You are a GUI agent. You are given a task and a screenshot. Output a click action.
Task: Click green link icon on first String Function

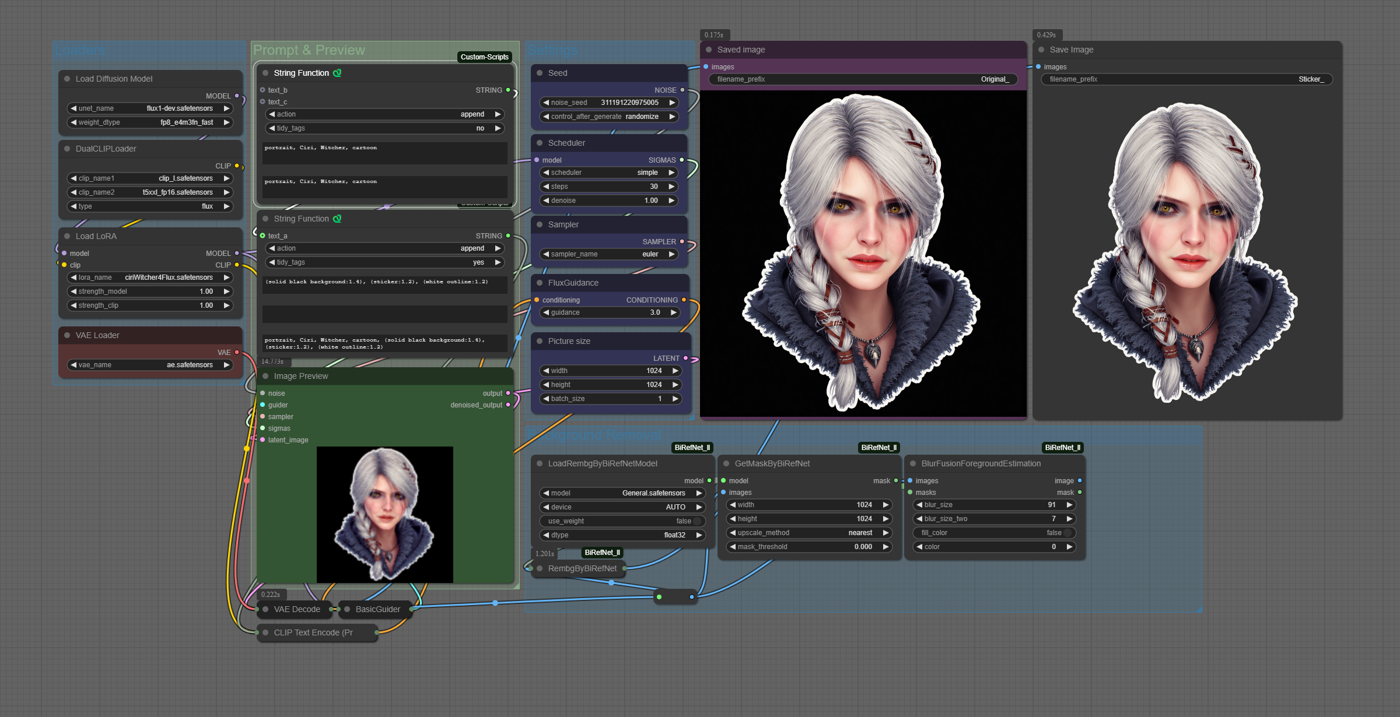click(x=337, y=73)
